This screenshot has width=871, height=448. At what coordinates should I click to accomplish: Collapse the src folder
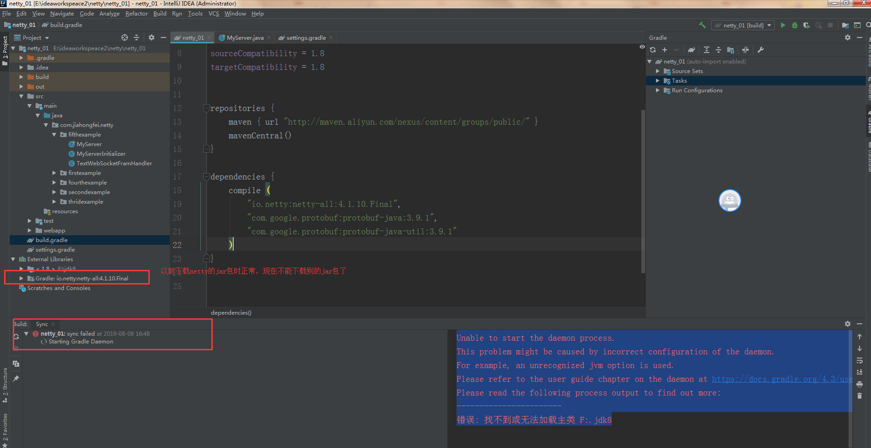pyautogui.click(x=21, y=96)
